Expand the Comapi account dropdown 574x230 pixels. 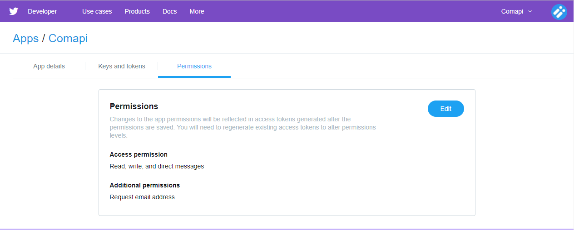(x=517, y=11)
